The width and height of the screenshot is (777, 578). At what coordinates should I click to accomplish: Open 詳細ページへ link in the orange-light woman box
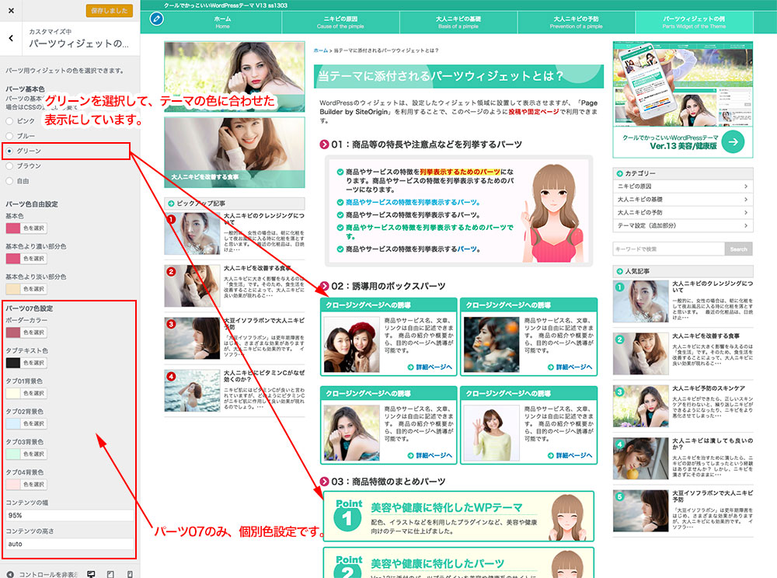tap(570, 367)
